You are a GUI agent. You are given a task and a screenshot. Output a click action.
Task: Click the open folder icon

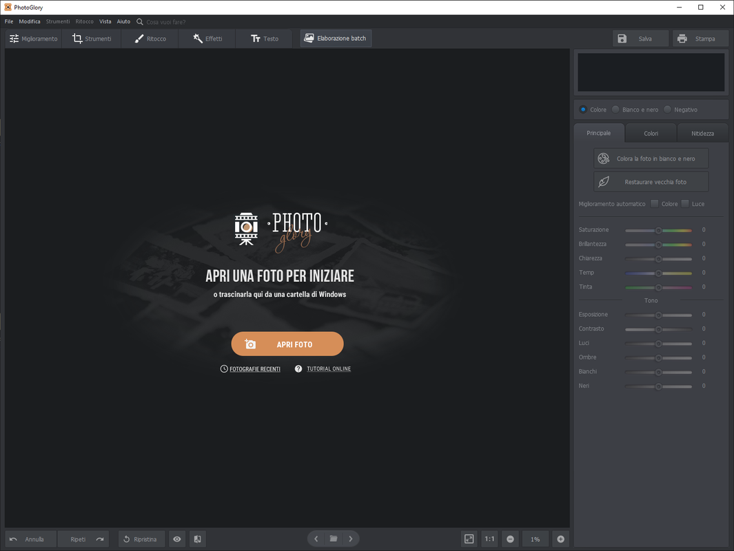tap(334, 539)
